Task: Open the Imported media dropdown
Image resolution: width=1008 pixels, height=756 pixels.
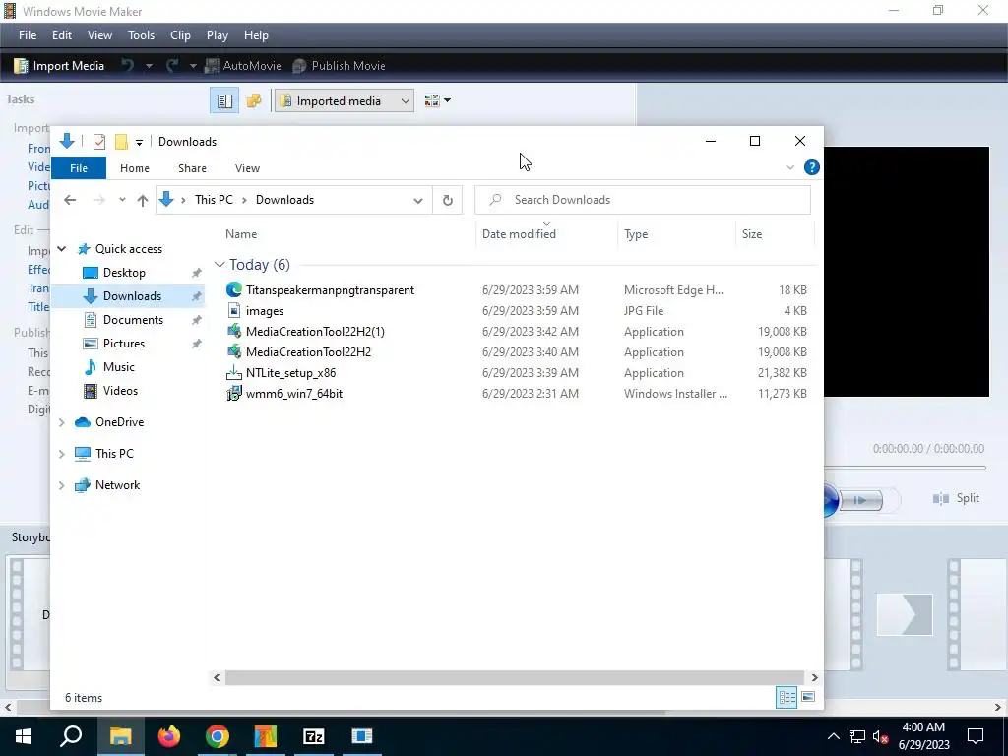Action: 345,101
